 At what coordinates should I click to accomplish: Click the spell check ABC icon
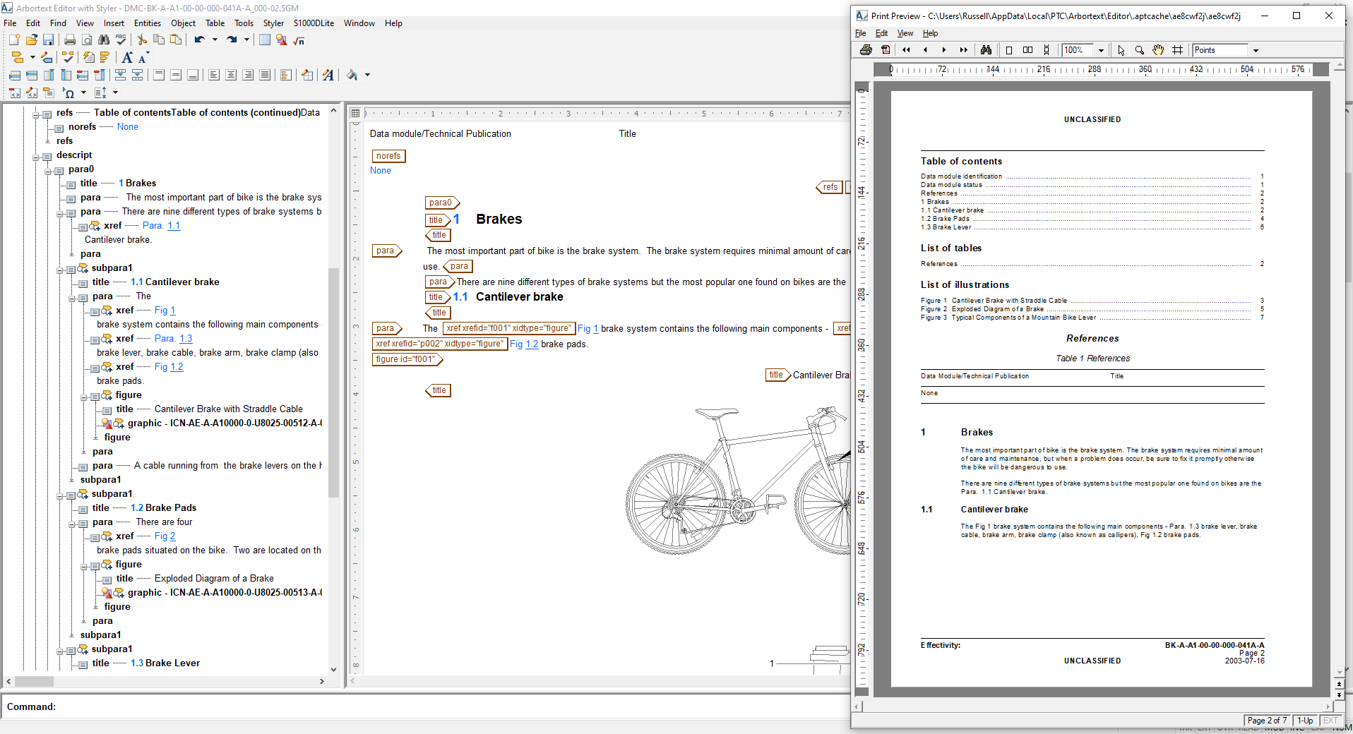point(121,40)
